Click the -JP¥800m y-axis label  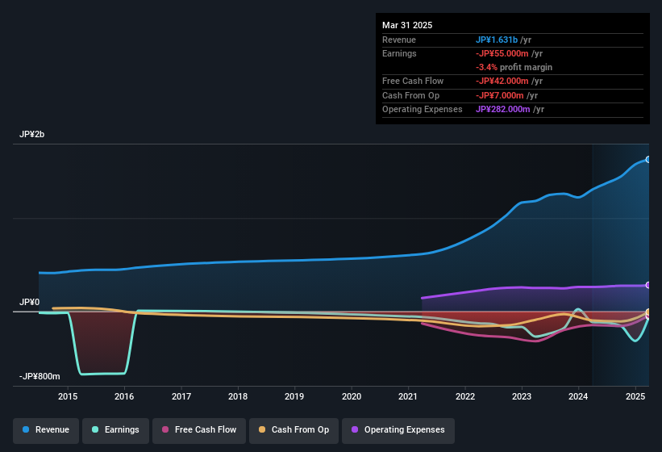click(x=40, y=376)
